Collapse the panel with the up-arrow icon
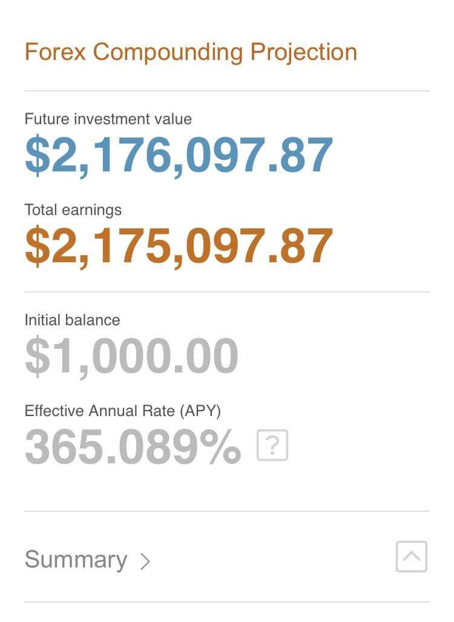 (412, 557)
